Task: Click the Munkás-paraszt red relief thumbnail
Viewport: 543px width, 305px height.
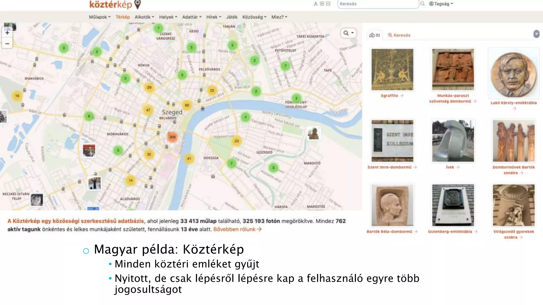Action: click(x=453, y=69)
